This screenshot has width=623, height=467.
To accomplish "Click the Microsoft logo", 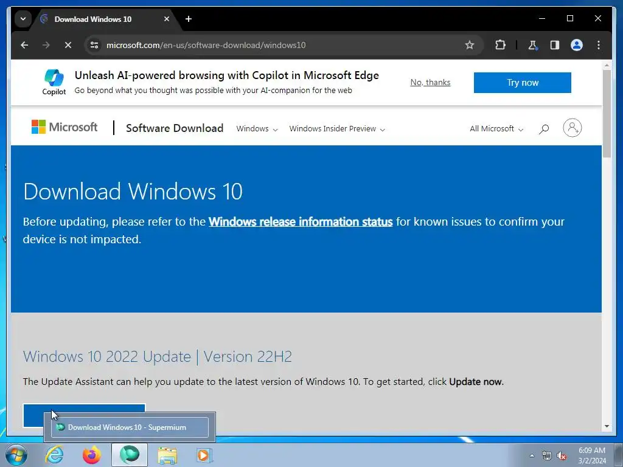I will pos(64,127).
